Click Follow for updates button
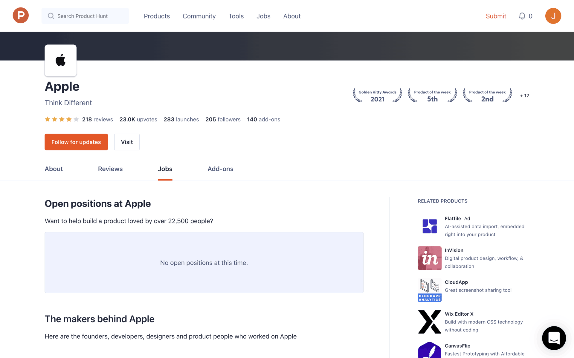 pyautogui.click(x=76, y=142)
